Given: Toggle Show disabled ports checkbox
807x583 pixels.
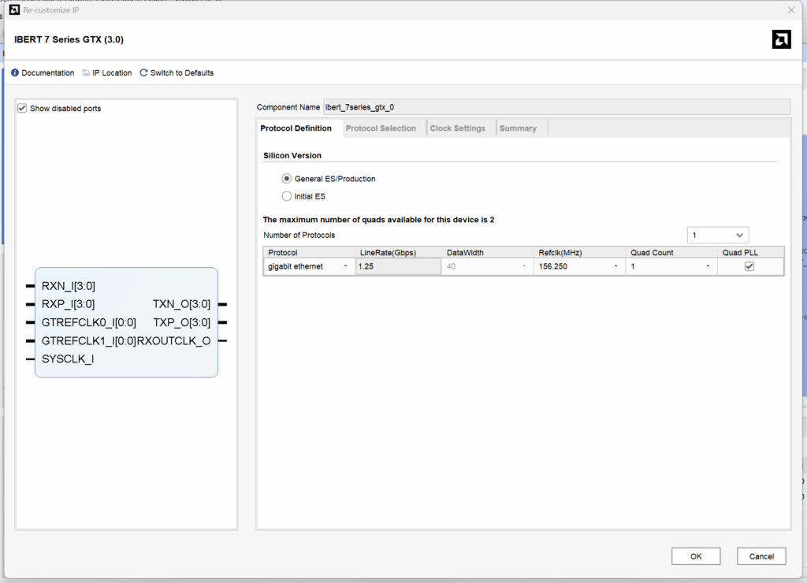Looking at the screenshot, I should 22,109.
